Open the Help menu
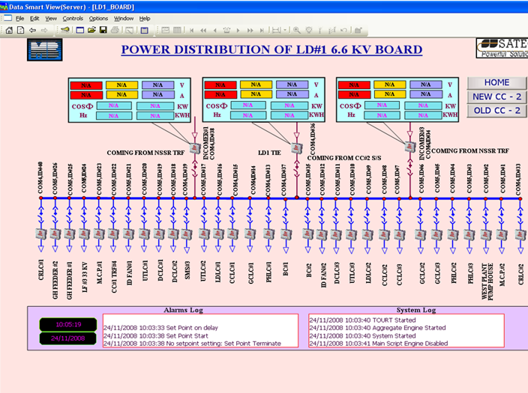 pos(145,19)
